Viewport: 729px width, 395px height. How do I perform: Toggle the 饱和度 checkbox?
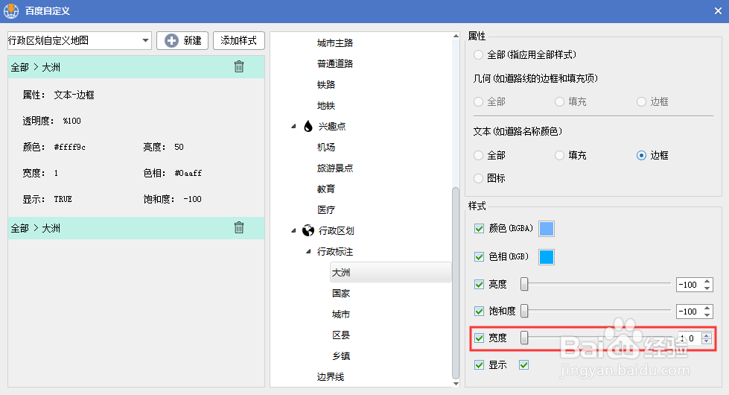479,312
